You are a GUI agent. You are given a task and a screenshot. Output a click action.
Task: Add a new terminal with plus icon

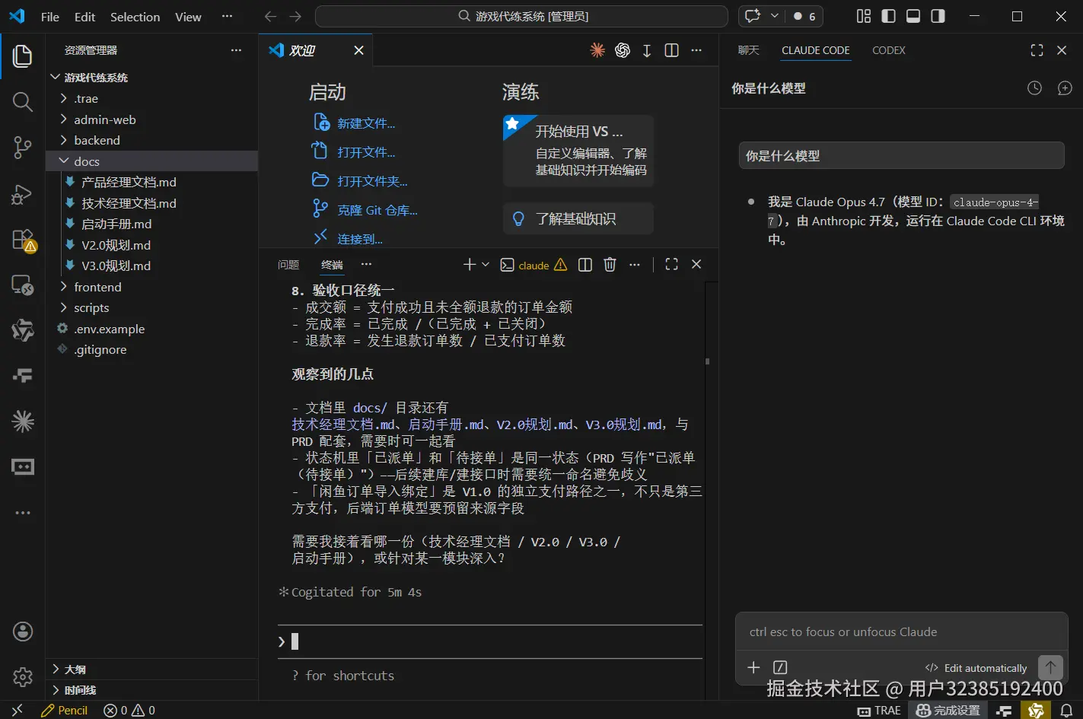pos(470,265)
